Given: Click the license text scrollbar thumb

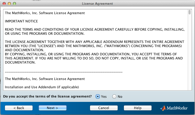Looking at the screenshot, I should (x=190, y=12).
